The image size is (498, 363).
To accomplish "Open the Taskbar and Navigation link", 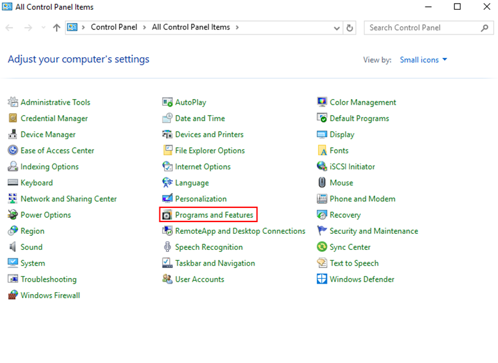I will [215, 263].
